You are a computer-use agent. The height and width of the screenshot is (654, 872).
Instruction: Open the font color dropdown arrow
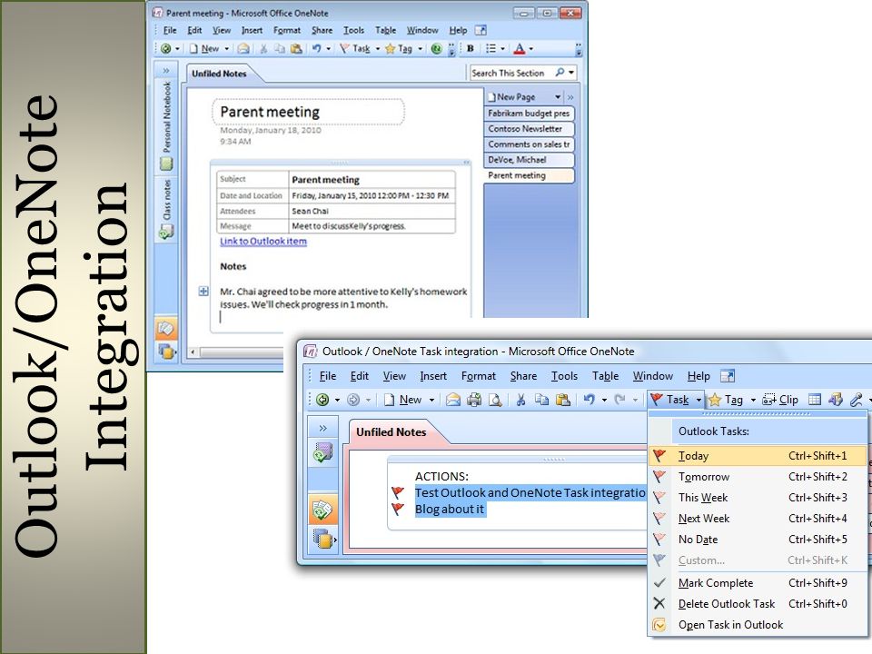tap(531, 49)
